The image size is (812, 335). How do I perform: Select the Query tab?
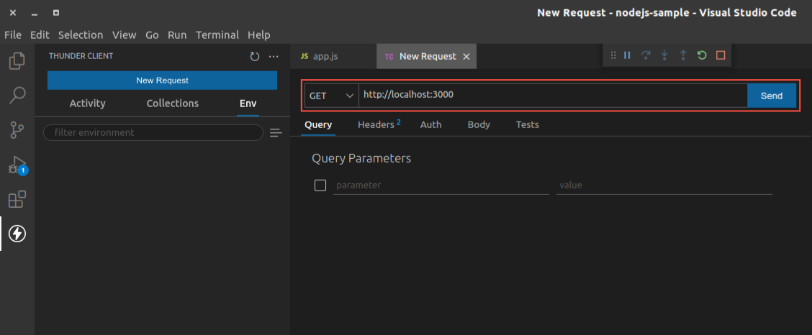[318, 124]
